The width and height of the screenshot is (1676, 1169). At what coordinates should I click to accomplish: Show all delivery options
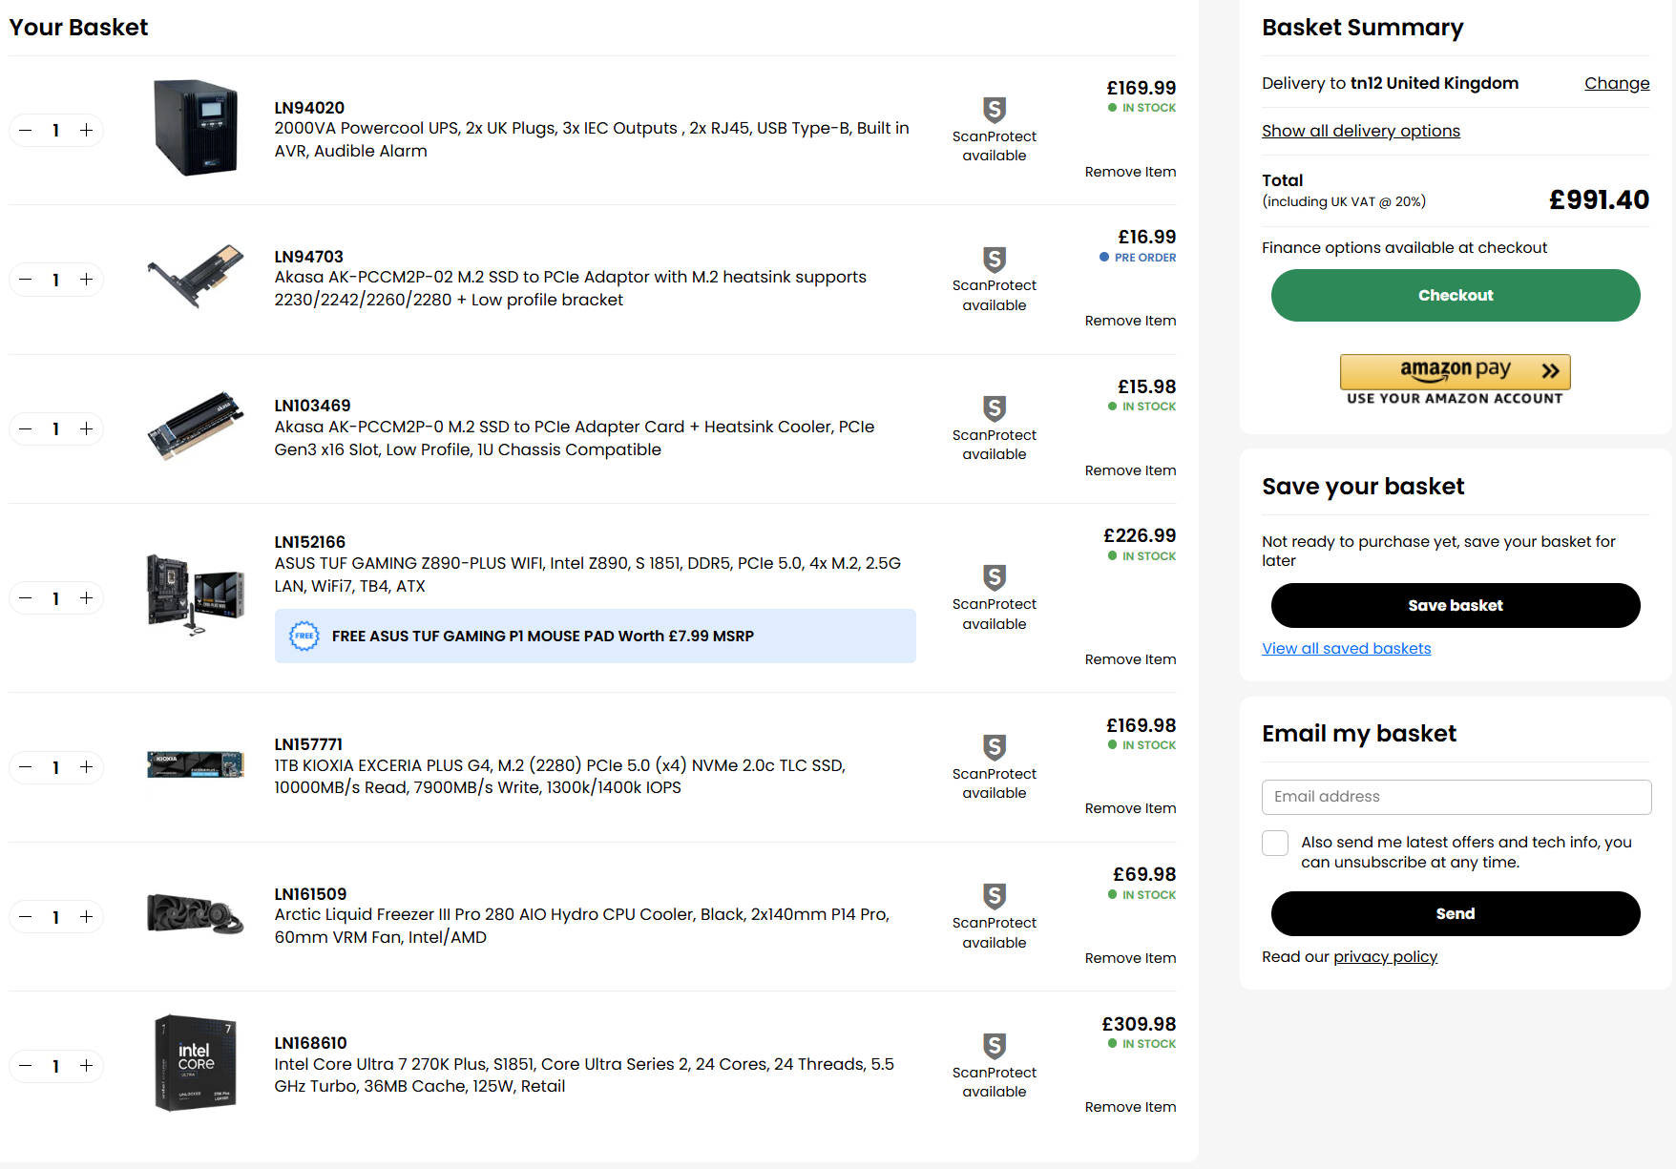point(1360,131)
